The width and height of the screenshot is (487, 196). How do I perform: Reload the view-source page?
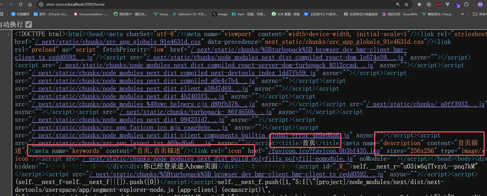pyautogui.click(x=21, y=4)
